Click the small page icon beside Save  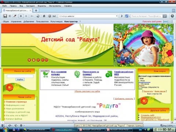[x=10, y=16]
